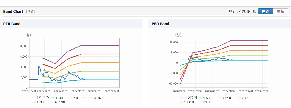Image resolution: width=291 pixels, height=108 pixels.
Task: Click the PER Band panel heading
Action: point(12,24)
